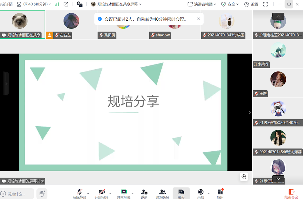Click the 规培陈永丽的屏幕共享 label

coord(22,181)
